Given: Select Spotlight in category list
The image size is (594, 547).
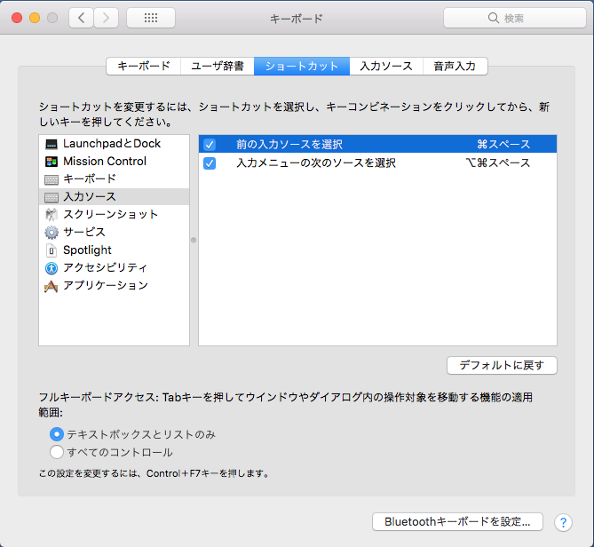Looking at the screenshot, I should [114, 250].
